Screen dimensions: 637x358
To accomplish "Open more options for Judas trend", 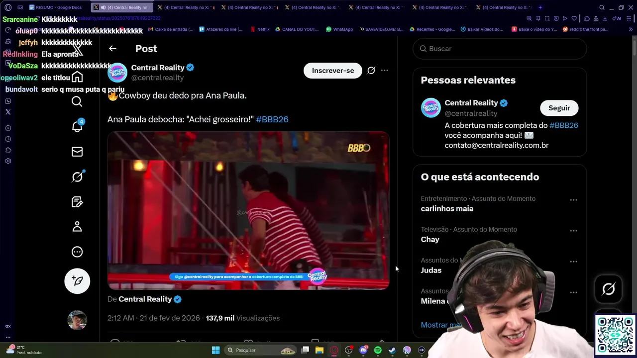I will point(573,262).
